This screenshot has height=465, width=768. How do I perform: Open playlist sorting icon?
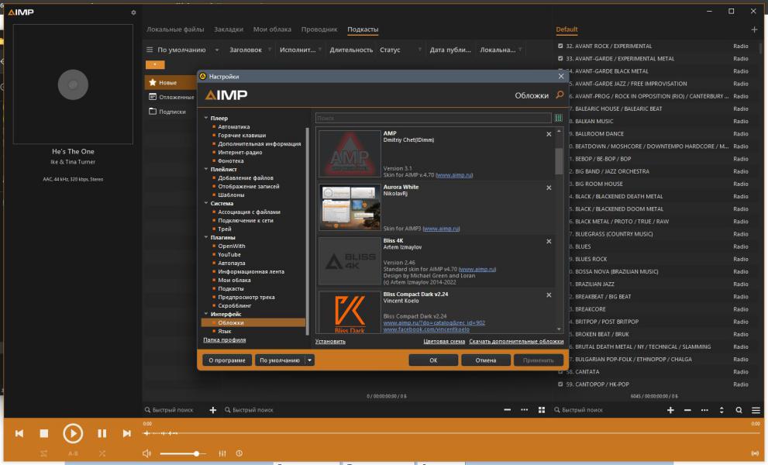[x=722, y=410]
